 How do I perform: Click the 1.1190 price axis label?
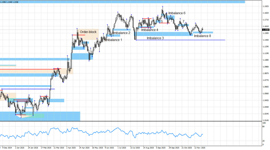[x=266, y=53]
